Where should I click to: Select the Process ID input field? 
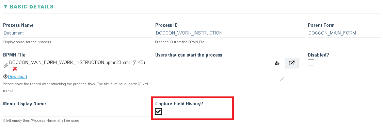pyautogui.click(x=230, y=33)
